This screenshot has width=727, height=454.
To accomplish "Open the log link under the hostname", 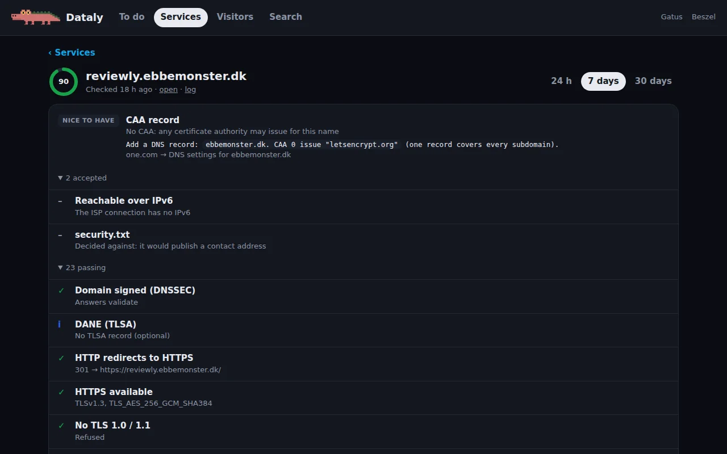I will coord(190,90).
